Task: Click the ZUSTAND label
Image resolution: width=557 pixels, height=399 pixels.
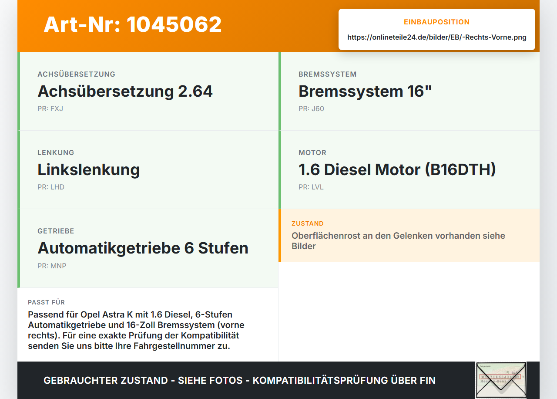Action: pos(308,223)
